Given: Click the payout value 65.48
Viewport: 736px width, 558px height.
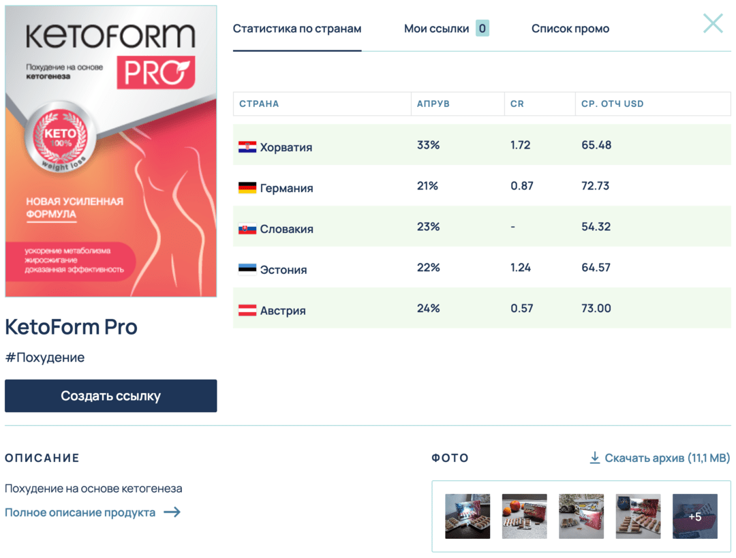Looking at the screenshot, I should coord(596,145).
